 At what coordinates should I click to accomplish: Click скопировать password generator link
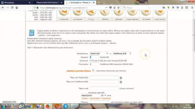click(x=95, y=98)
